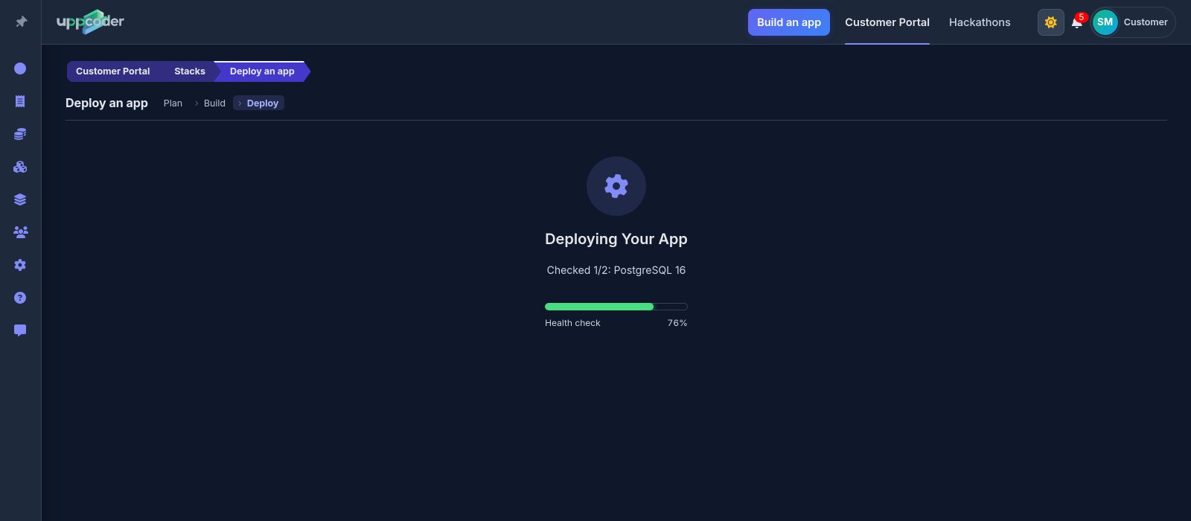
Task: Click the 'Deploying Your App' heading
Action: click(616, 239)
